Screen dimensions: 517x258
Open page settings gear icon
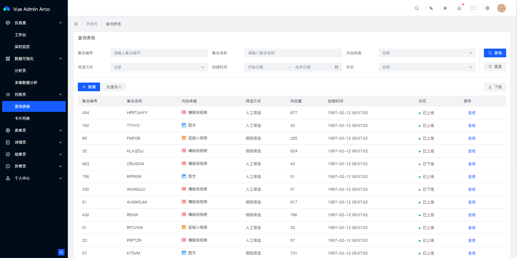coord(487,8)
